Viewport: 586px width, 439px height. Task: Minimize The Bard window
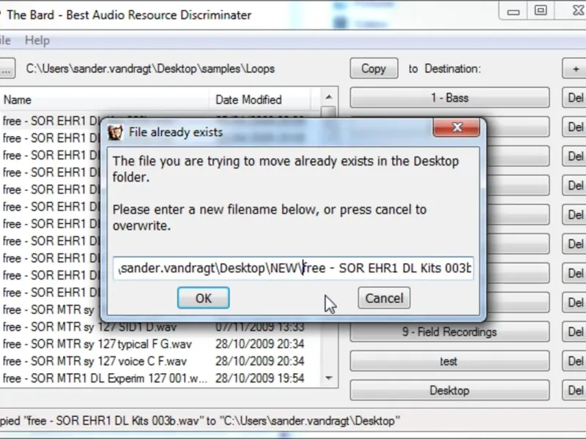pyautogui.click(x=513, y=11)
